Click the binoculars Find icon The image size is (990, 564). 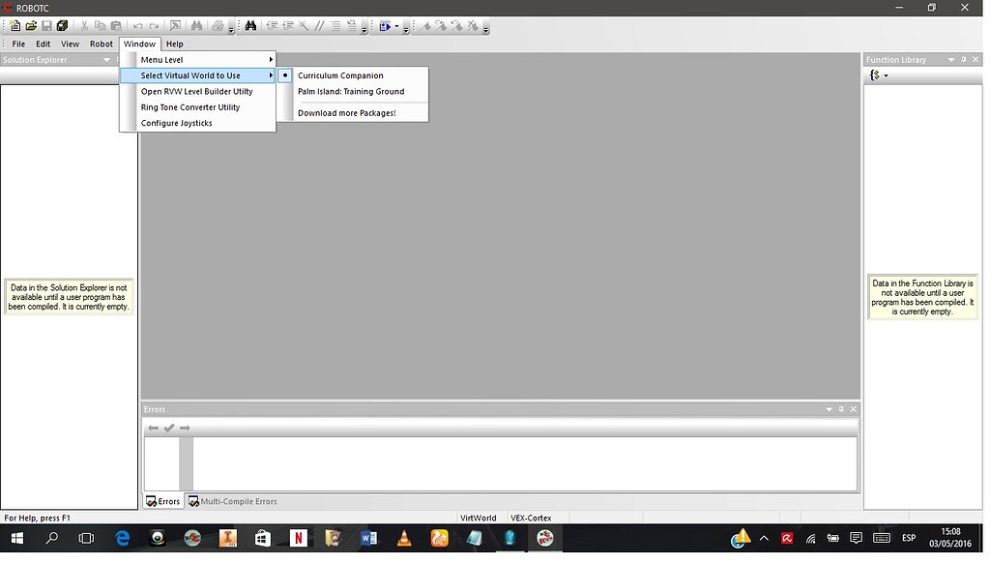point(250,26)
